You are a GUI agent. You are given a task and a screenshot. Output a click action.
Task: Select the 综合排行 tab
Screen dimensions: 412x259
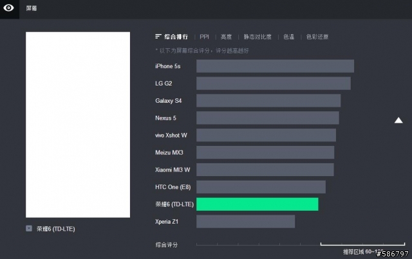click(176, 37)
